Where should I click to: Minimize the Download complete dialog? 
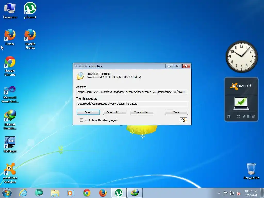169,66
